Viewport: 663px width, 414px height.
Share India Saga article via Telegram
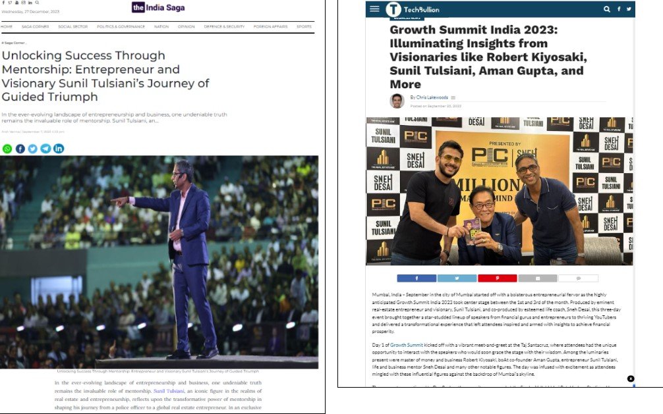pyautogui.click(x=45, y=149)
